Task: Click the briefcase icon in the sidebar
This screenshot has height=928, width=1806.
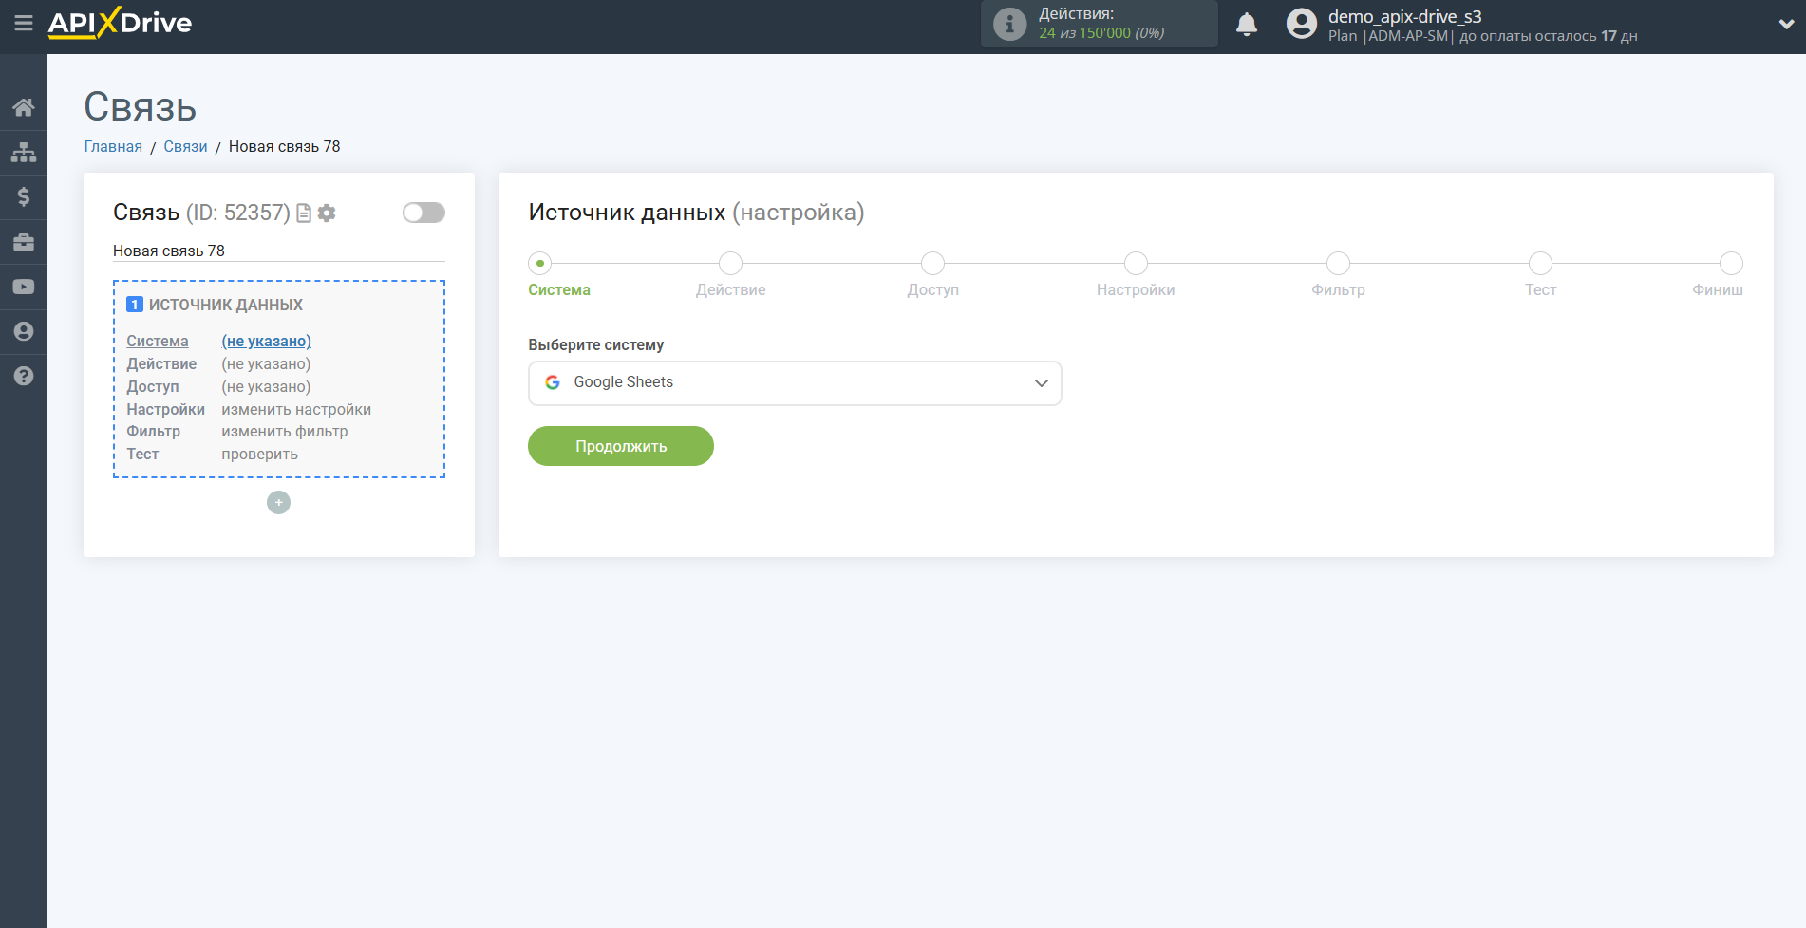Action: (x=24, y=242)
